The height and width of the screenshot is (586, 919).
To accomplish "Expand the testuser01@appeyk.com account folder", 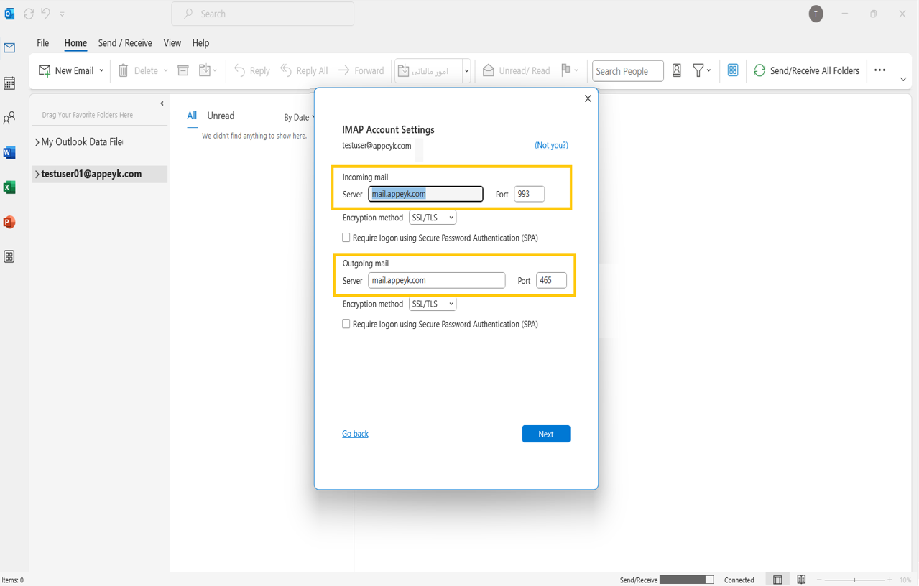I will [37, 174].
